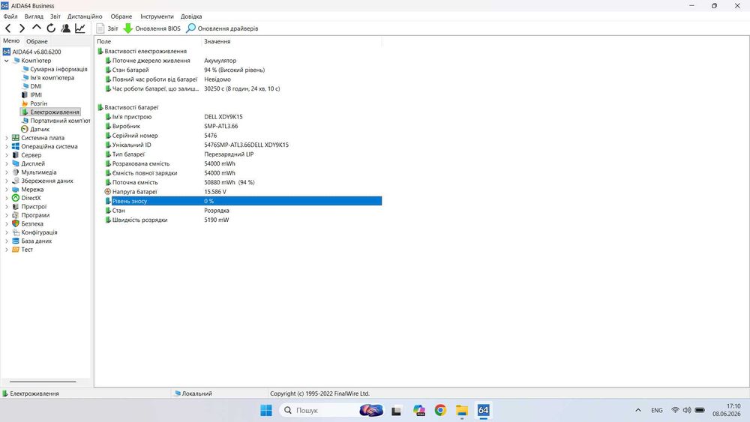Select Датчик in the tree
The width and height of the screenshot is (750, 422).
(40, 130)
